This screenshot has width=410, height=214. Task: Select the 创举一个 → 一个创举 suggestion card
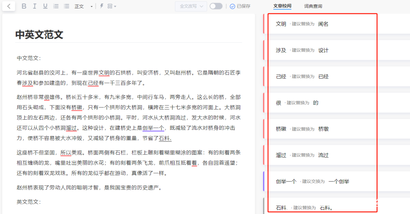click(x=336, y=181)
